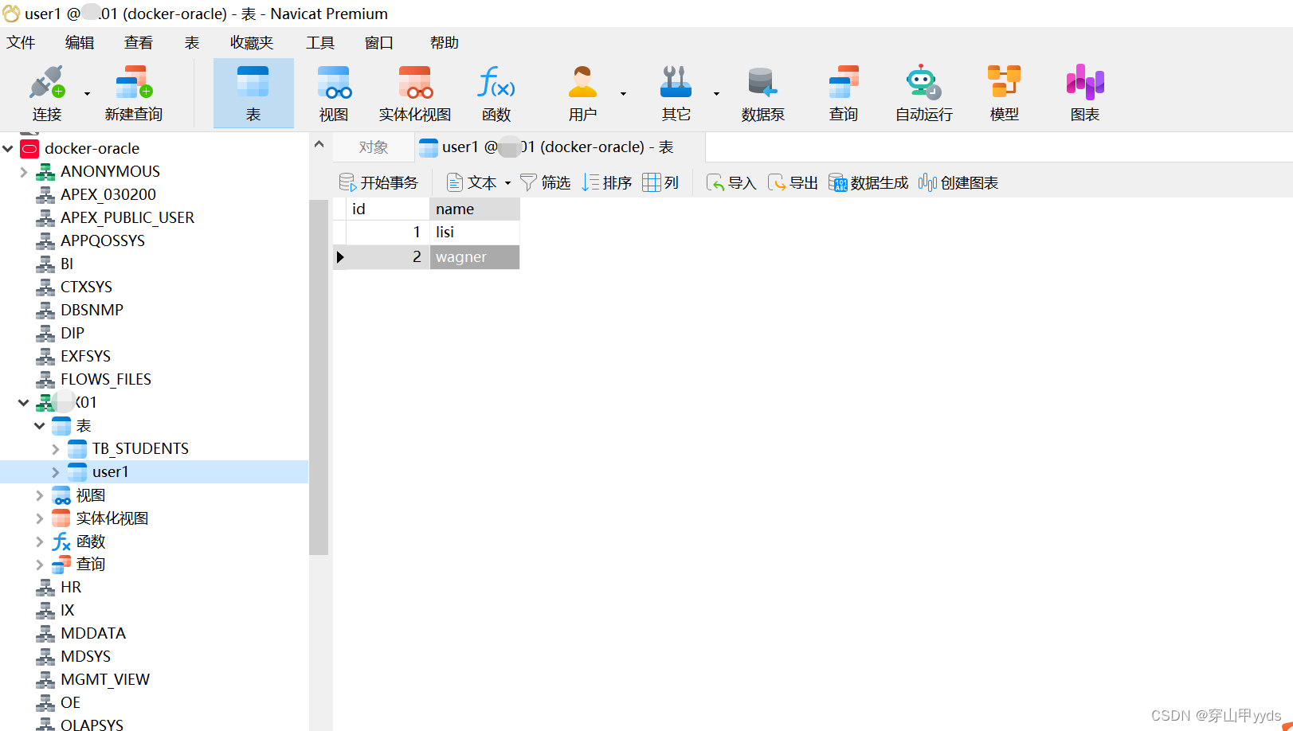
Task: Expand the Materialized Views (实体化视图) folder
Action: [39, 518]
